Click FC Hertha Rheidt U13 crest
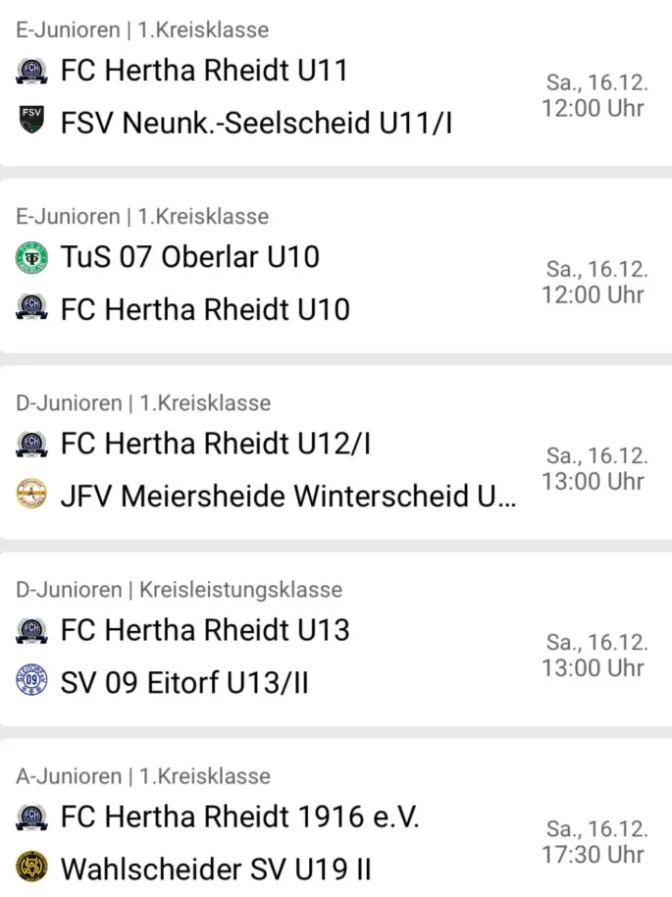The image size is (672, 897). [31, 630]
